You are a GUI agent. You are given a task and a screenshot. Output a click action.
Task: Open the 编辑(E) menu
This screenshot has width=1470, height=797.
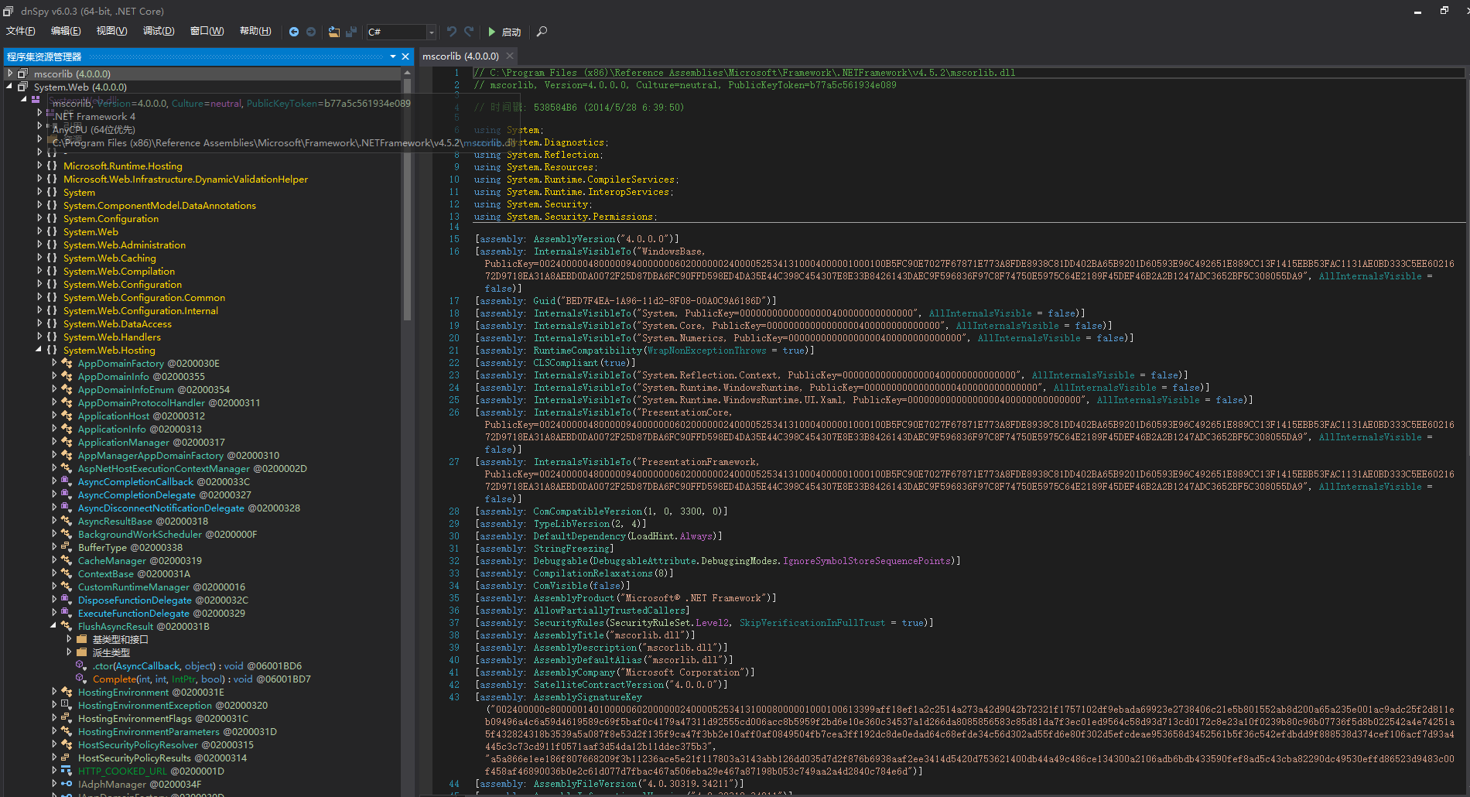66,31
